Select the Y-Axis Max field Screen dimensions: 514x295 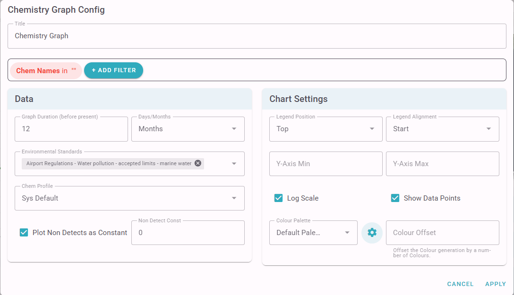442,164
